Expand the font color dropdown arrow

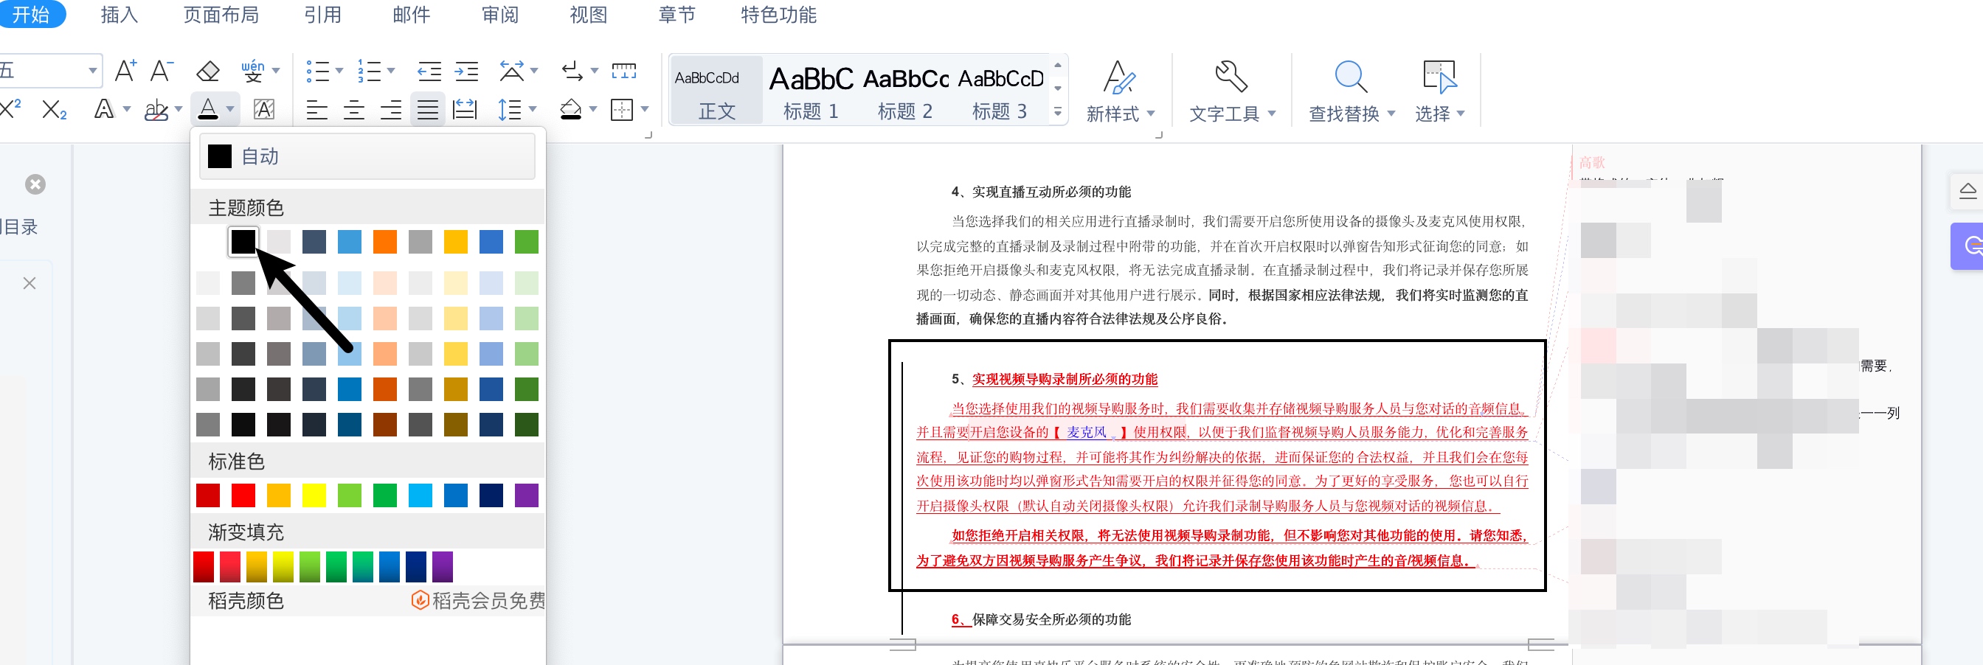(x=229, y=109)
